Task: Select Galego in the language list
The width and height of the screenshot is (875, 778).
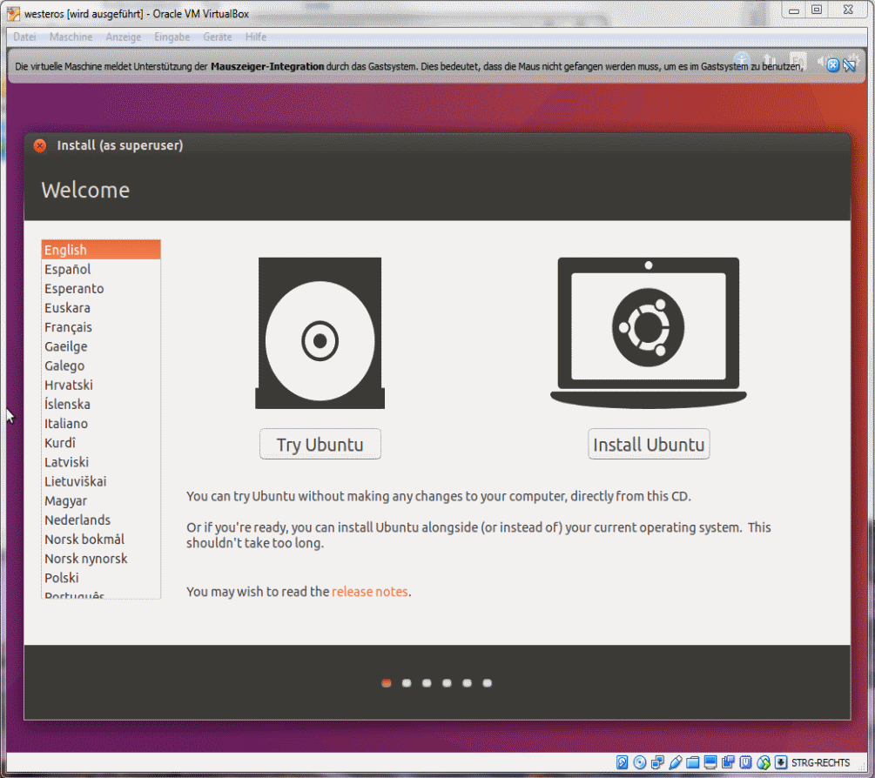Action: coord(101,366)
